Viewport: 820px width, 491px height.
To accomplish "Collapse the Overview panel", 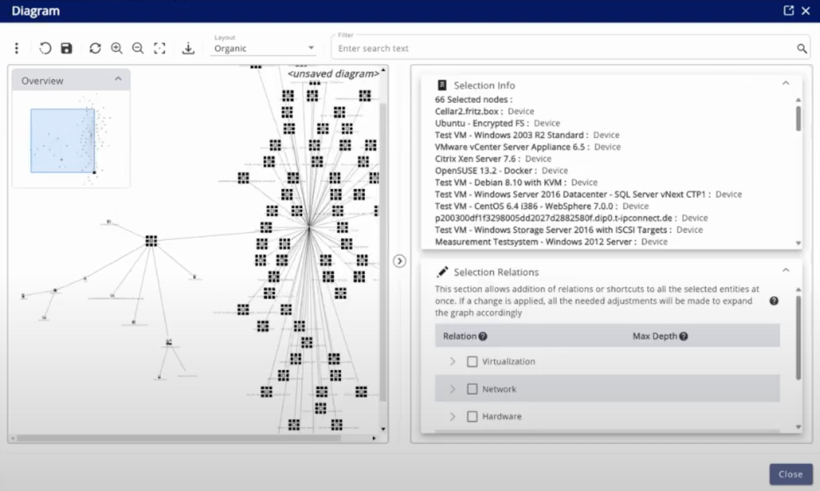I will [119, 79].
